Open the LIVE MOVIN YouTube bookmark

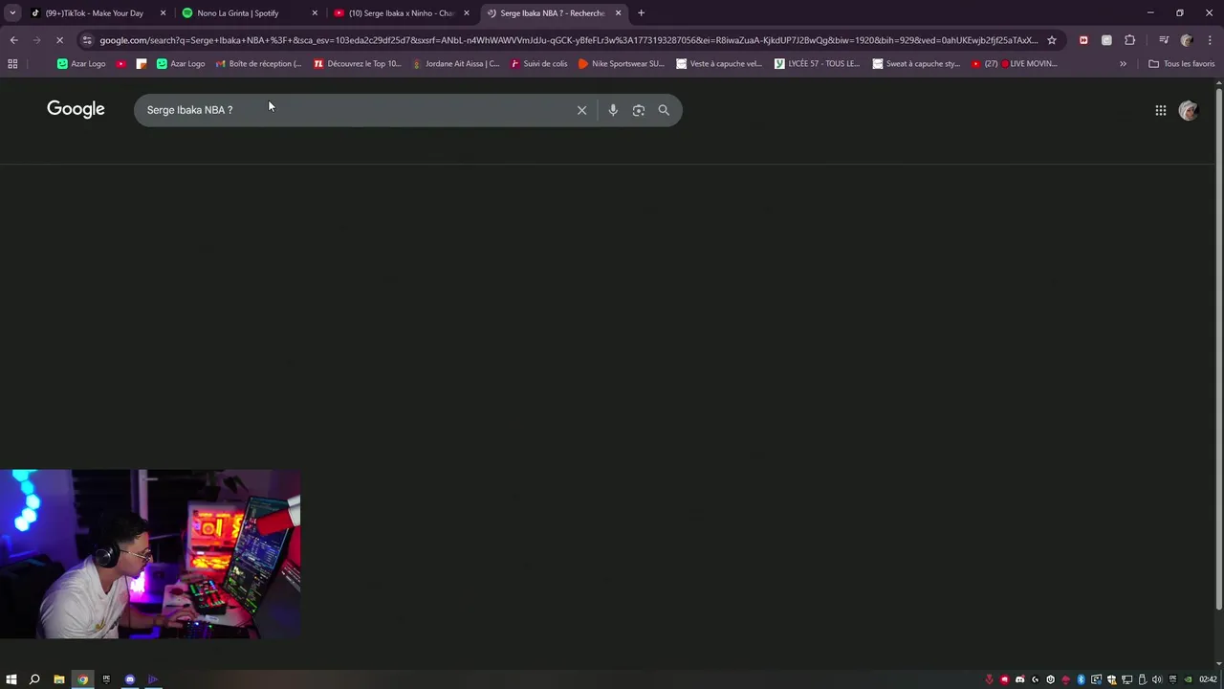[x=1014, y=64]
